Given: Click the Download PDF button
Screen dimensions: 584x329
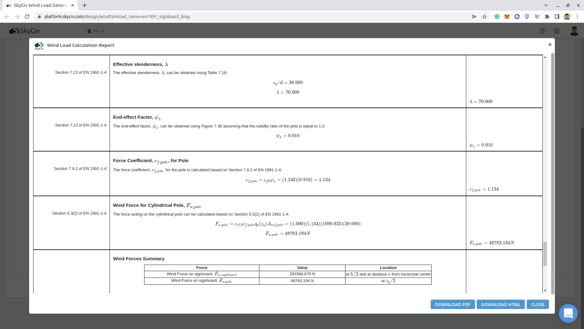Looking at the screenshot, I should (x=452, y=305).
